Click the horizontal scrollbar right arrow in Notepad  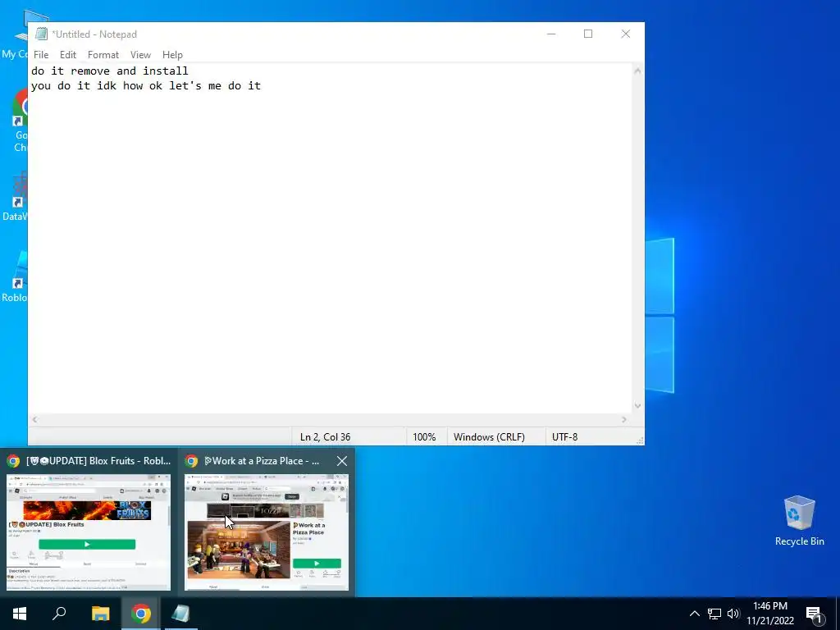click(624, 419)
